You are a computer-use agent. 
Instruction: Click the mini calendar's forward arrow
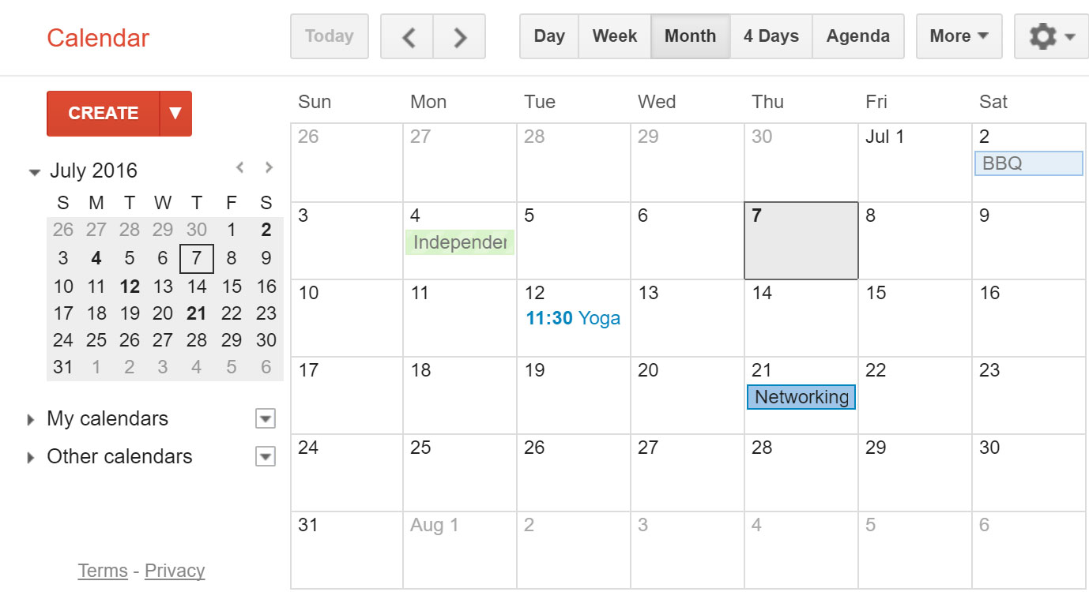[269, 167]
